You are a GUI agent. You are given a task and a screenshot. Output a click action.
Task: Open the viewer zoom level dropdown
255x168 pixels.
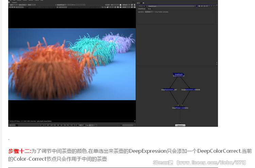click(107, 5)
